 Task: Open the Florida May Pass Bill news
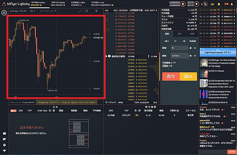tap(218, 84)
